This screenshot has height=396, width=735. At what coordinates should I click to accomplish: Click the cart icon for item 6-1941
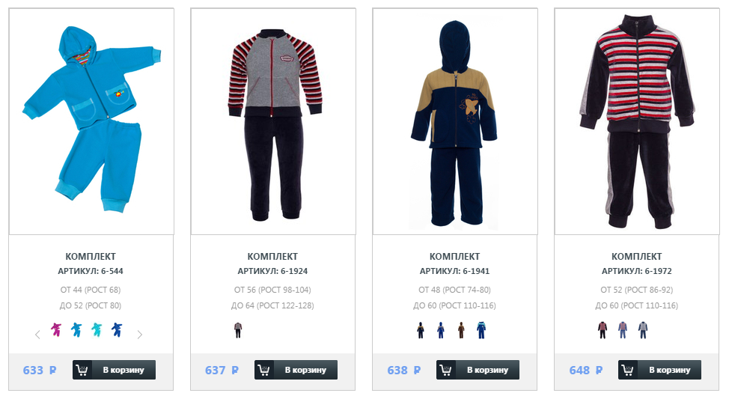[446, 370]
